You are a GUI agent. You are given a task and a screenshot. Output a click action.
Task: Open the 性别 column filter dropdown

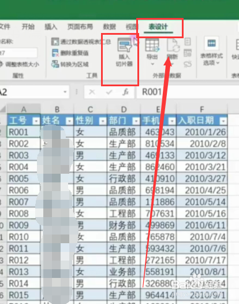click(103, 121)
